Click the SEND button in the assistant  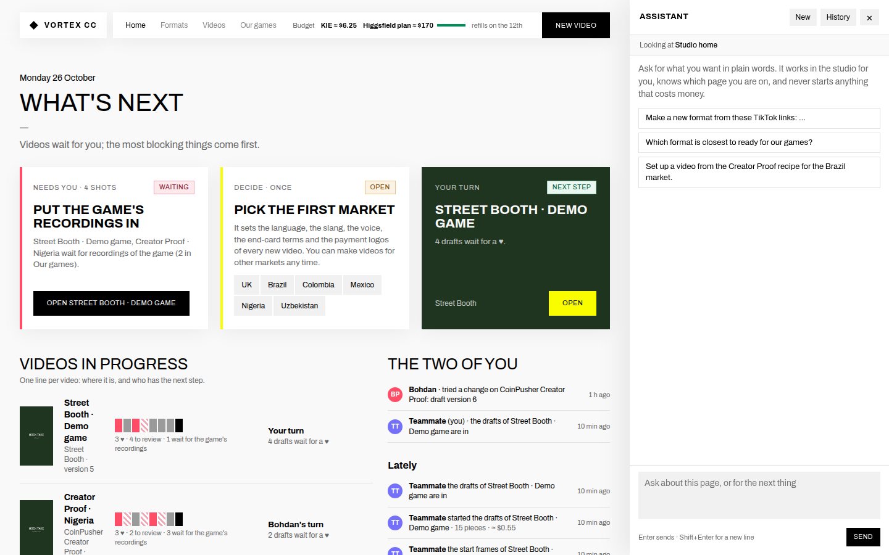tap(863, 537)
